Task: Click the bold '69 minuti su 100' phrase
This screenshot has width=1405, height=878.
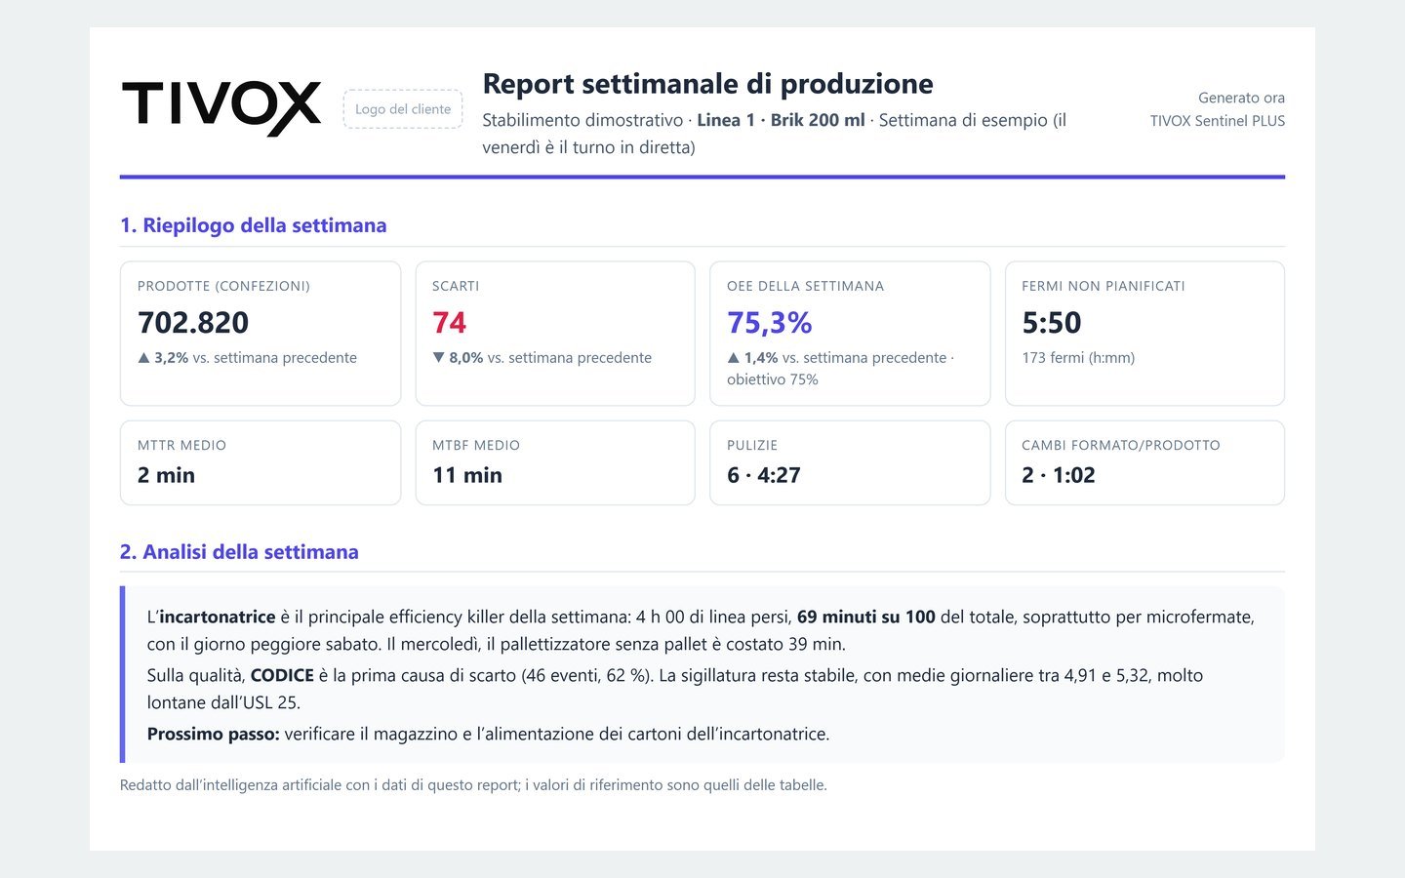Action: [x=866, y=617]
